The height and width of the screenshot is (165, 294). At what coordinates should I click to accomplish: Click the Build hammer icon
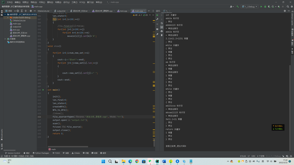[x=238, y=6]
